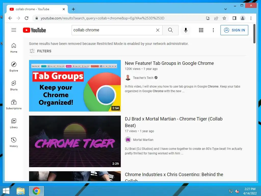261x196 pixels.
Task: Click the third result's partial thumbnail
Action: (x=75, y=176)
